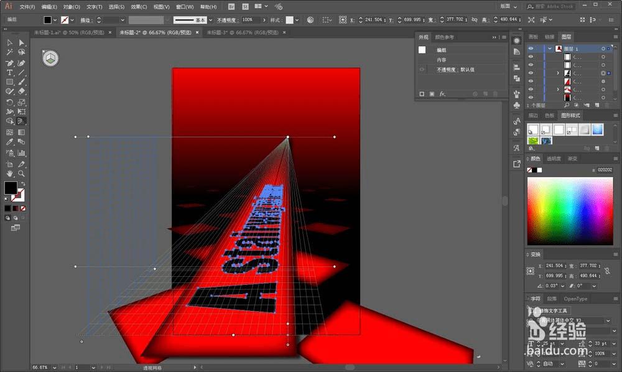Viewport: 622px width, 372px height.
Task: Click add new fill in Appearance panel
Action: 432,94
